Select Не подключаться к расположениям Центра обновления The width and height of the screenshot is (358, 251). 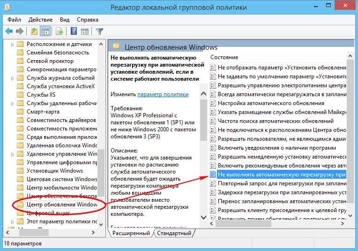click(x=282, y=130)
